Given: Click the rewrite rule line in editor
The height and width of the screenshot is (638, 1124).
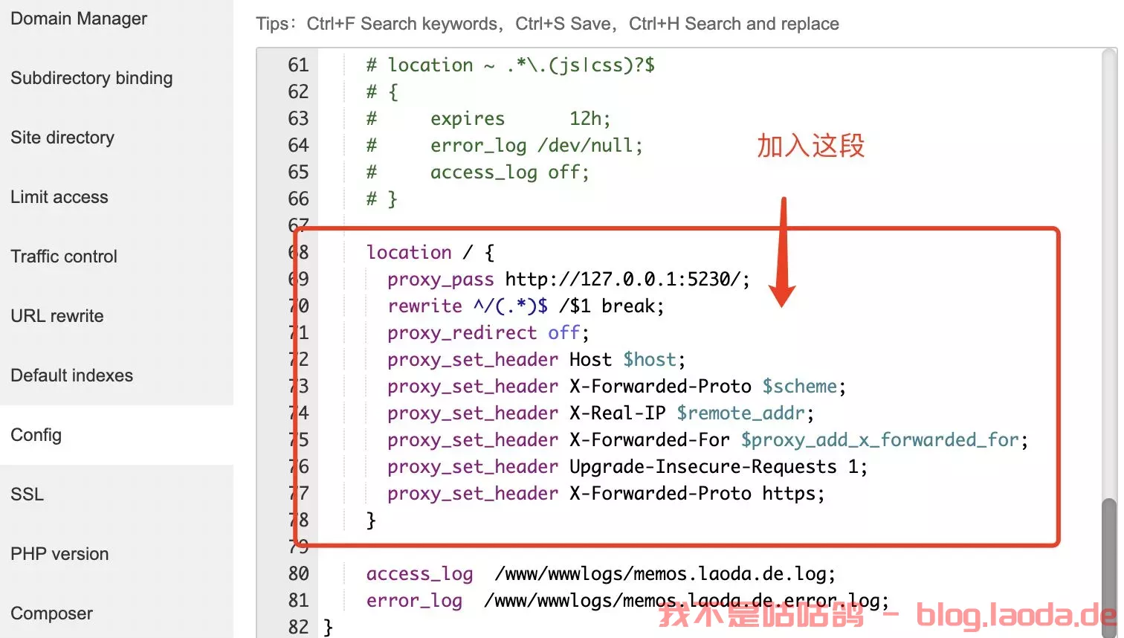Looking at the screenshot, I should 525,306.
